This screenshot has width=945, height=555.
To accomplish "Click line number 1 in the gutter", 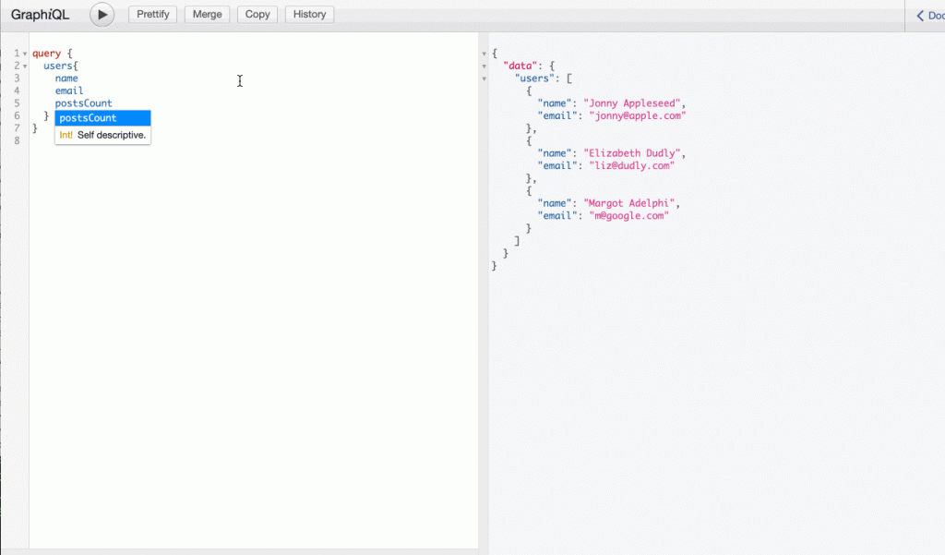I will click(x=17, y=53).
